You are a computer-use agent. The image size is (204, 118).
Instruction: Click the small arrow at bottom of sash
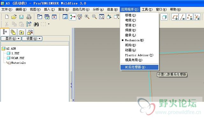coord(73,100)
